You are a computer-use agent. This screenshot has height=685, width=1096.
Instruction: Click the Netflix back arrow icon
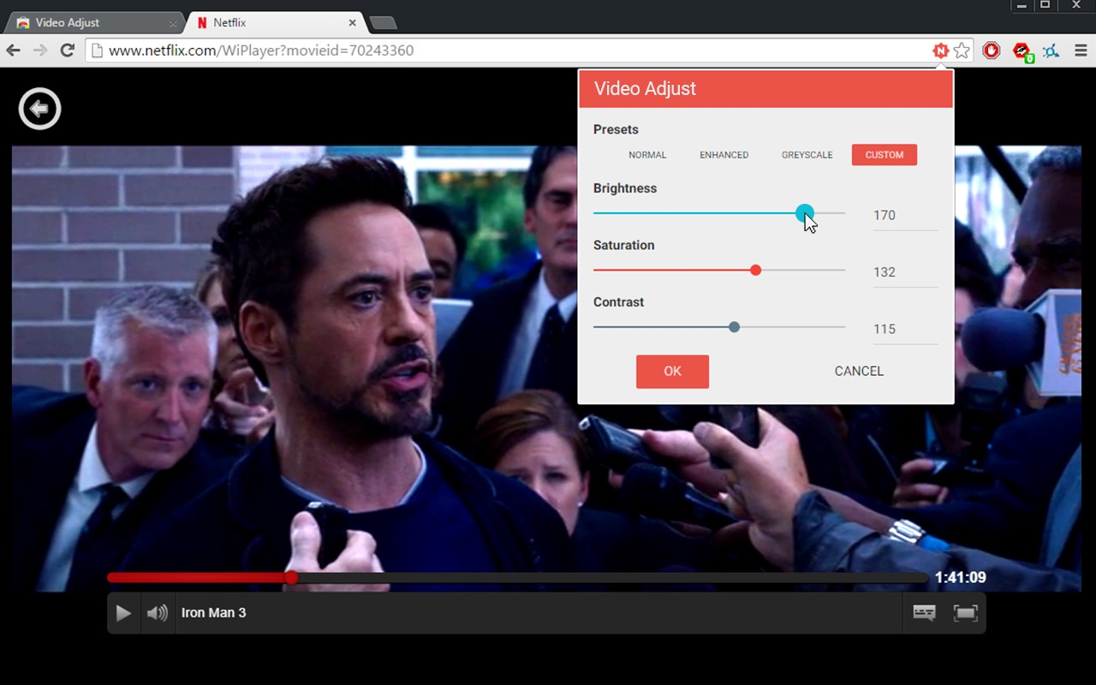39,109
